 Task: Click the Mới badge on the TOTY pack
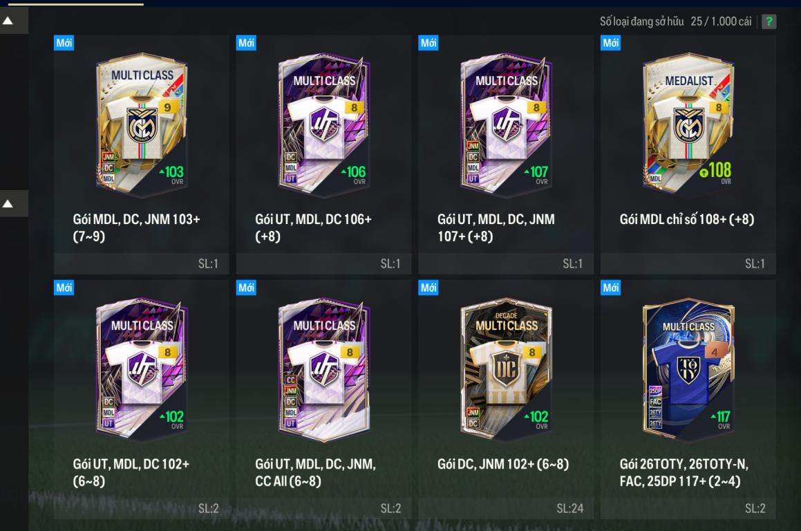pos(610,288)
